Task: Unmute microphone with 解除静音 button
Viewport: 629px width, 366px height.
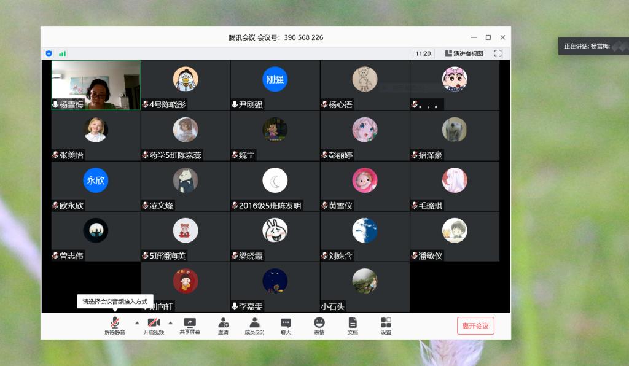Action: click(114, 325)
